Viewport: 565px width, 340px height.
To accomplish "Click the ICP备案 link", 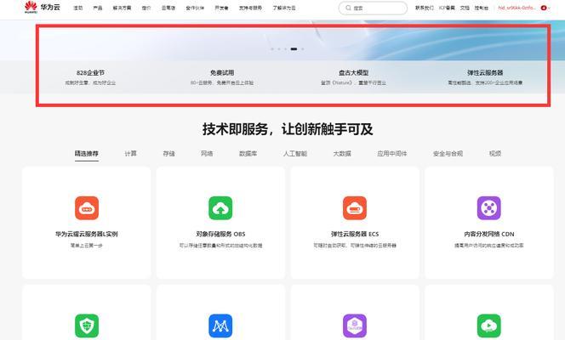I will coord(447,8).
